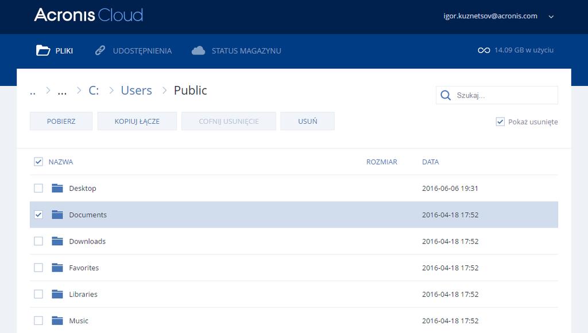Switch to the Udostępnienia tab
This screenshot has width=588, height=333.
pos(133,50)
